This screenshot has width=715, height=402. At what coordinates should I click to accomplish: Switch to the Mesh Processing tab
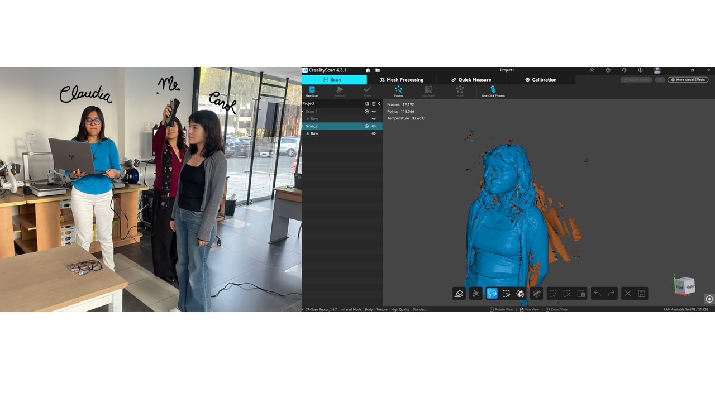402,80
